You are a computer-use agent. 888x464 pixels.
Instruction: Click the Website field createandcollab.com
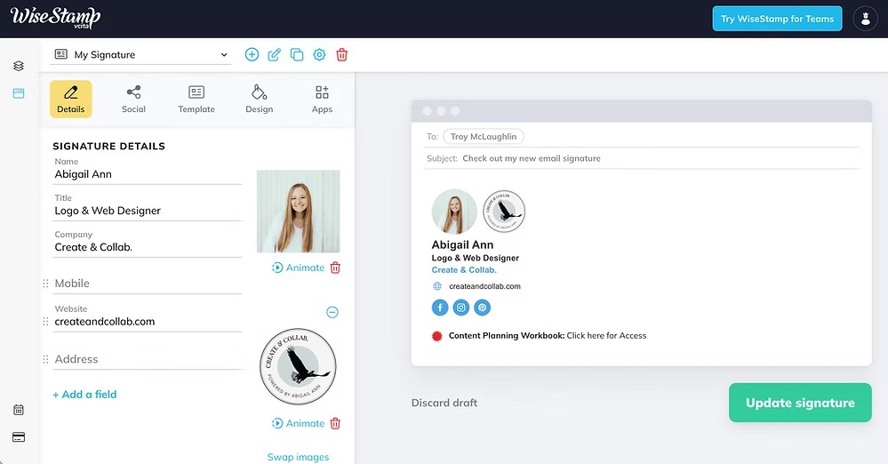tap(148, 317)
